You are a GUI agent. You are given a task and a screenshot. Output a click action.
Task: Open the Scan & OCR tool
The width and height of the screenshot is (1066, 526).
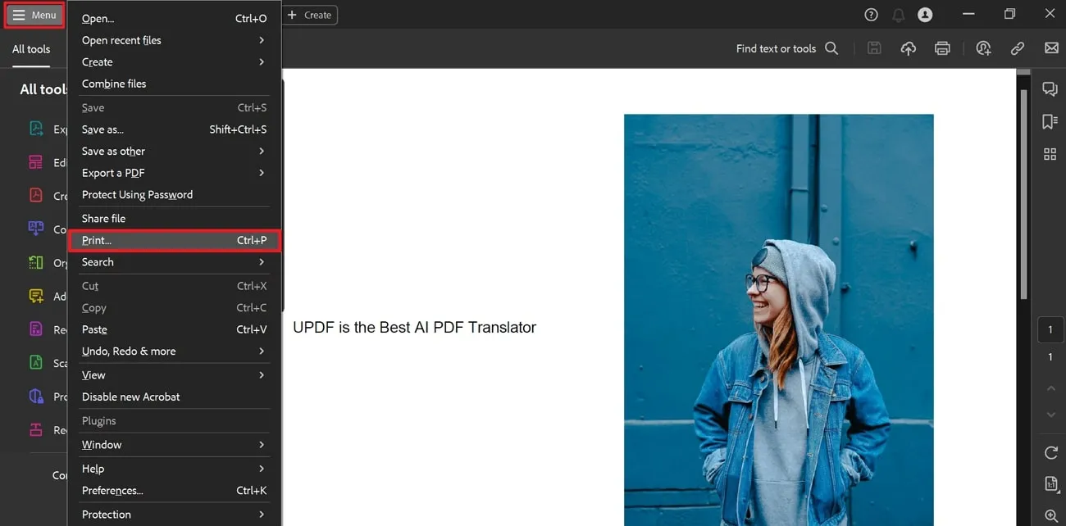coord(37,362)
